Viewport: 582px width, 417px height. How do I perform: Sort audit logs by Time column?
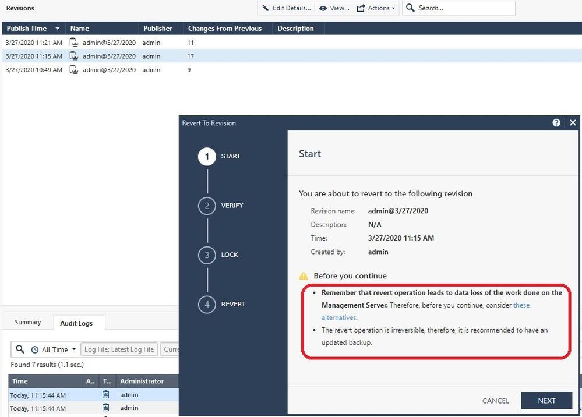(45, 381)
